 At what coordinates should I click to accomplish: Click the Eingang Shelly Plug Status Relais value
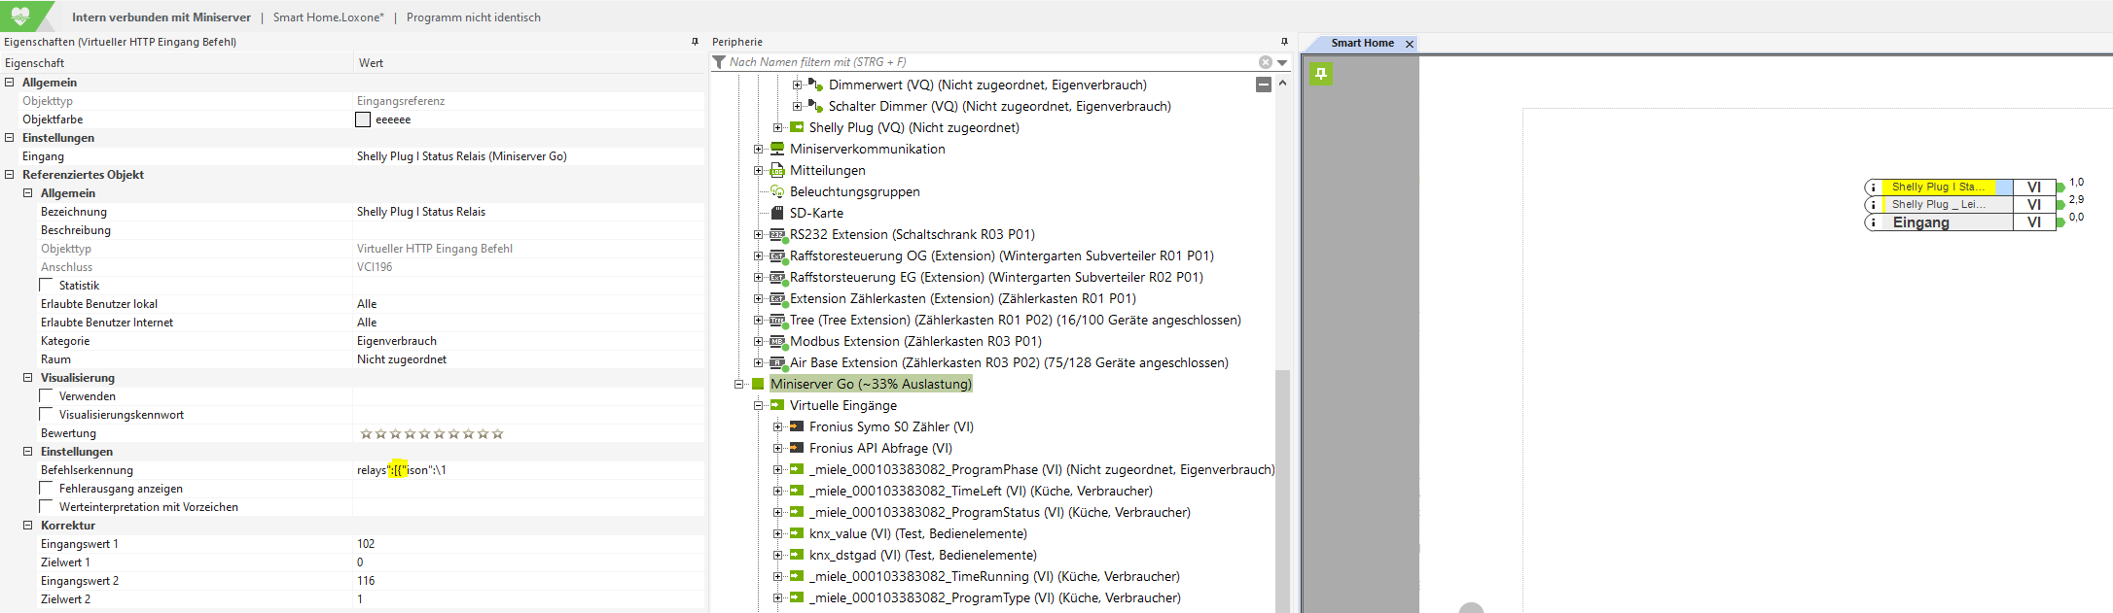pyautogui.click(x=529, y=156)
